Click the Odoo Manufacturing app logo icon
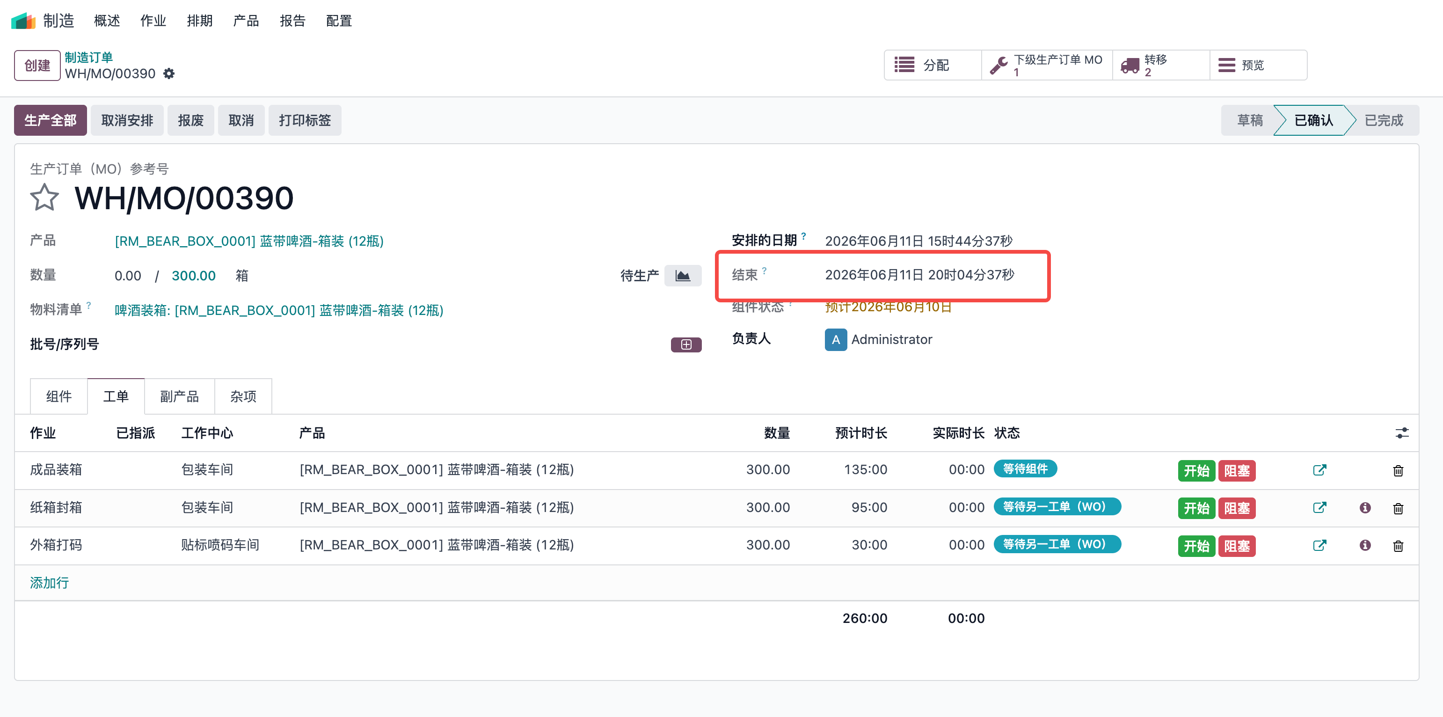The image size is (1443, 717). click(23, 21)
